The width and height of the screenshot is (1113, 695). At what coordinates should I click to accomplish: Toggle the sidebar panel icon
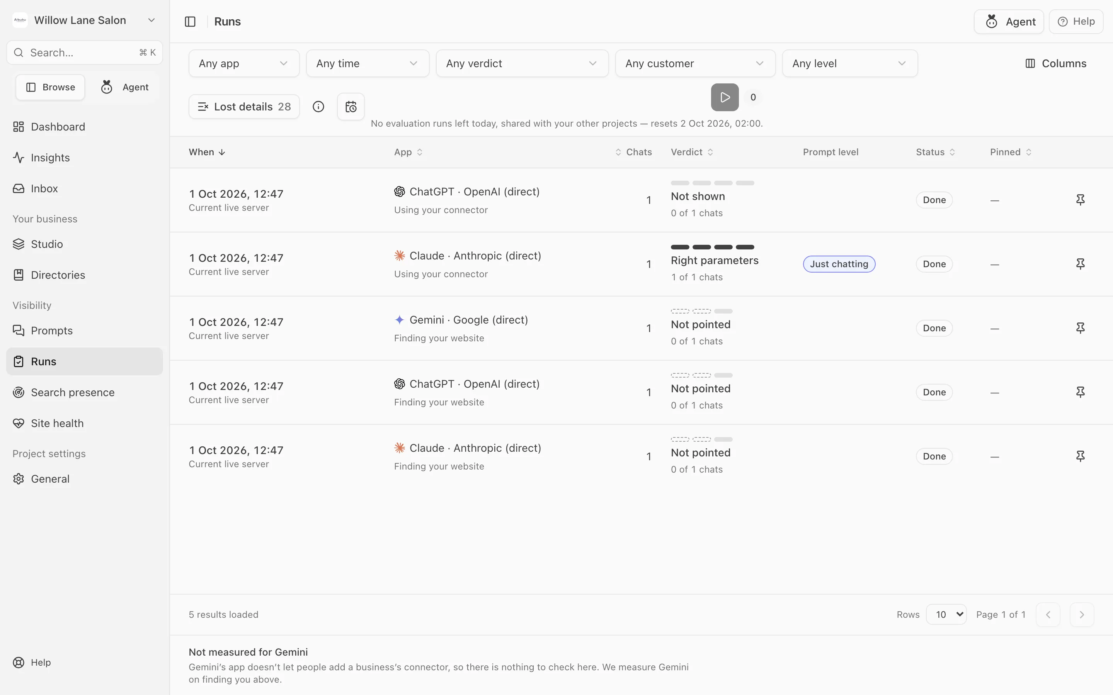tap(190, 22)
